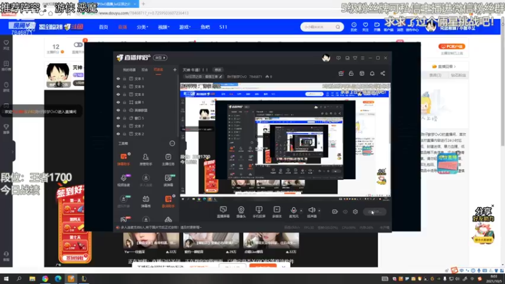Open the hamburger menu in streaming app title bar

[x=362, y=58]
